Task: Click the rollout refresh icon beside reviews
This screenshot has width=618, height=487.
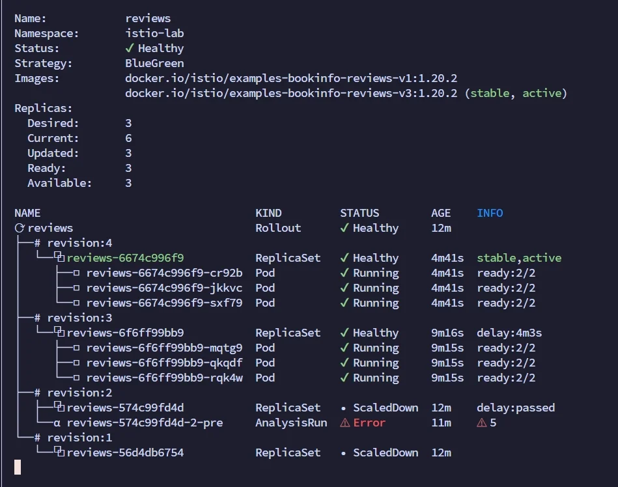Action: tap(20, 228)
